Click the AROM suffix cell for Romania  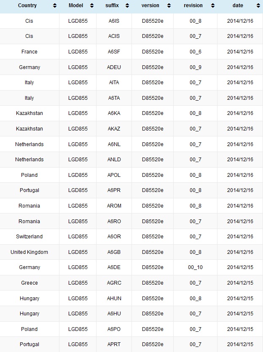click(x=114, y=205)
